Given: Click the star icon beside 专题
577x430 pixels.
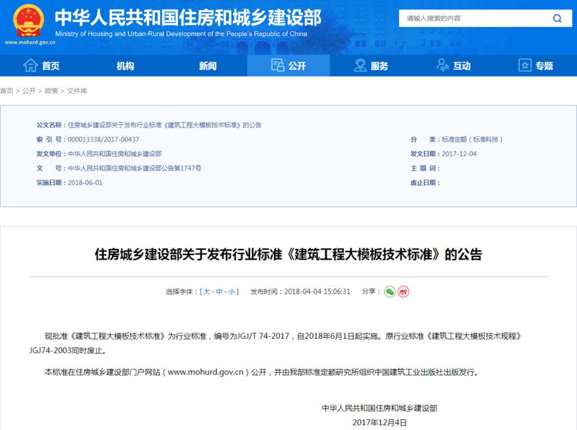Looking at the screenshot, I should coord(525,66).
